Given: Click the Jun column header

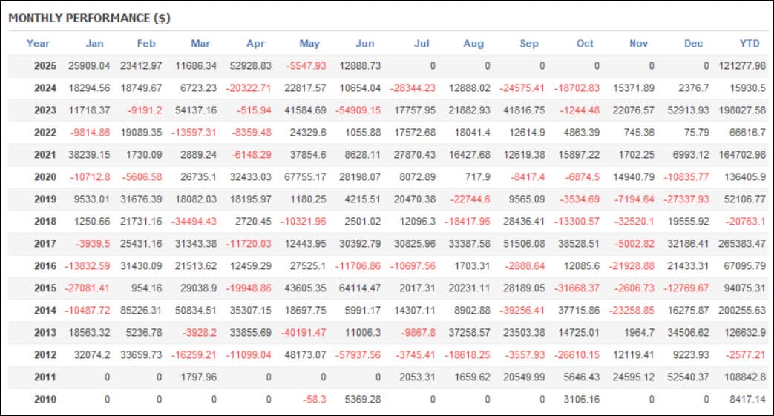Looking at the screenshot, I should tap(365, 44).
